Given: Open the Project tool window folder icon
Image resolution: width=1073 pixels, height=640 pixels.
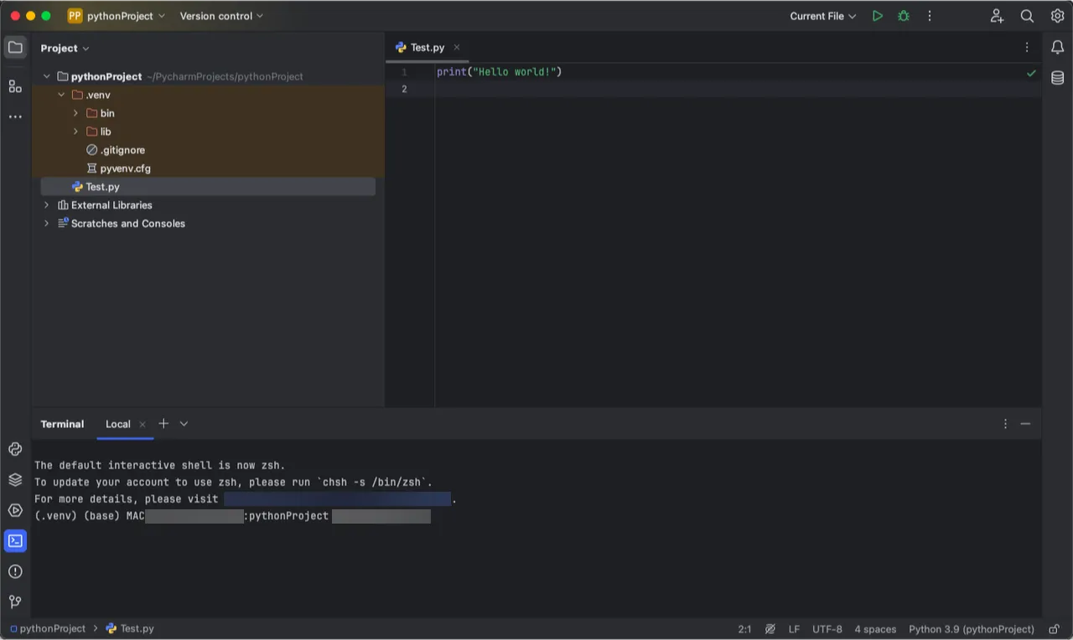Looking at the screenshot, I should (x=15, y=47).
